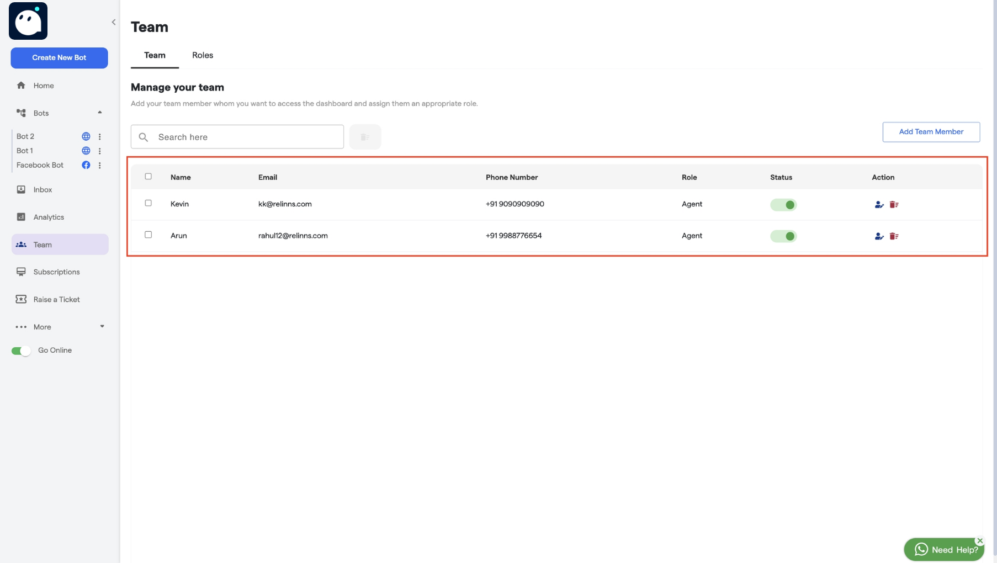Image resolution: width=997 pixels, height=563 pixels.
Task: Click phone number +91 9988776654
Action: (513, 236)
